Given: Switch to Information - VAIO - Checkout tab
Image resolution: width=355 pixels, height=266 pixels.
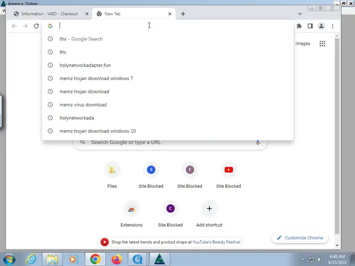Looking at the screenshot, I should coord(50,14).
